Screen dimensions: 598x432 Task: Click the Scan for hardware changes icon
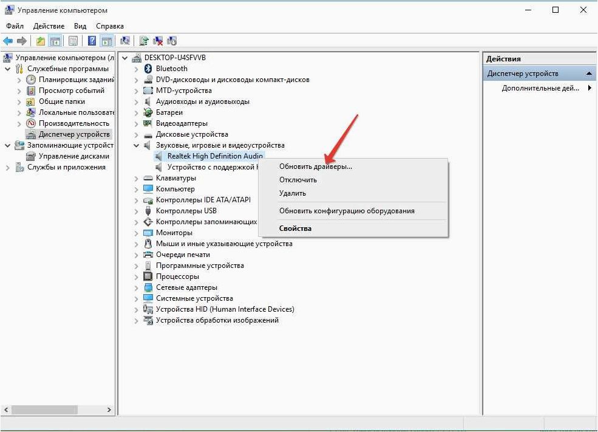click(x=124, y=41)
